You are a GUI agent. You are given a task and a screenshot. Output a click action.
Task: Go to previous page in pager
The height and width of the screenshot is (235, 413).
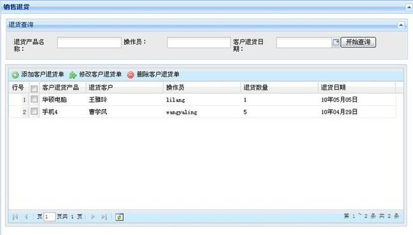coord(26,217)
